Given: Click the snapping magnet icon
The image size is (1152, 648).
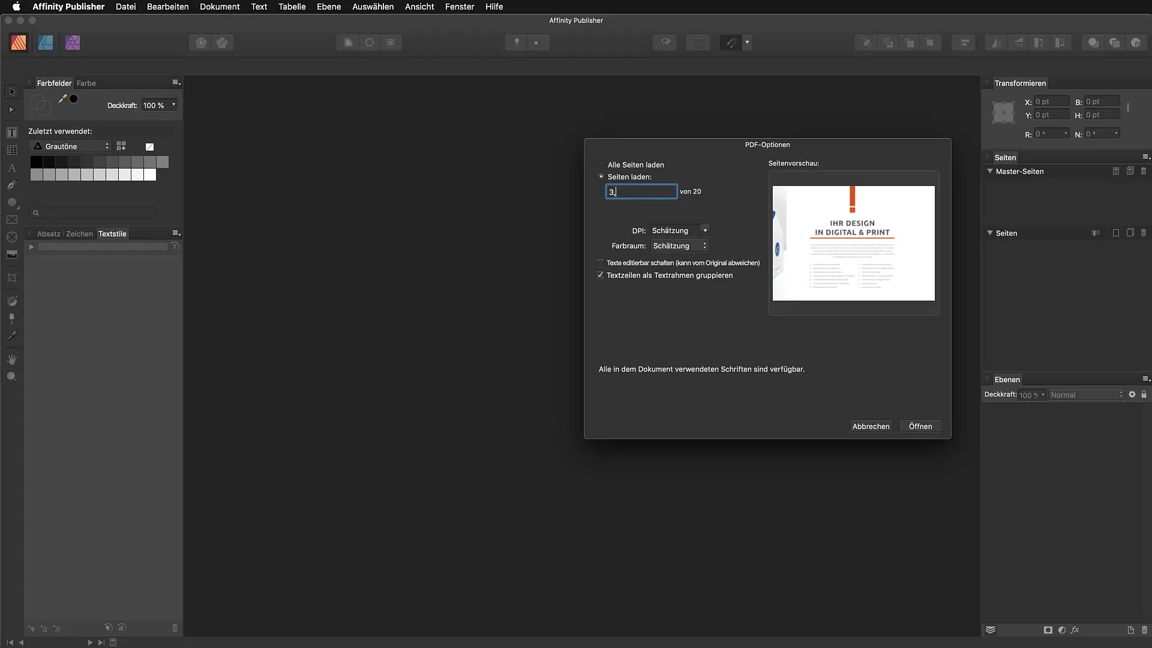Looking at the screenshot, I should (x=731, y=43).
